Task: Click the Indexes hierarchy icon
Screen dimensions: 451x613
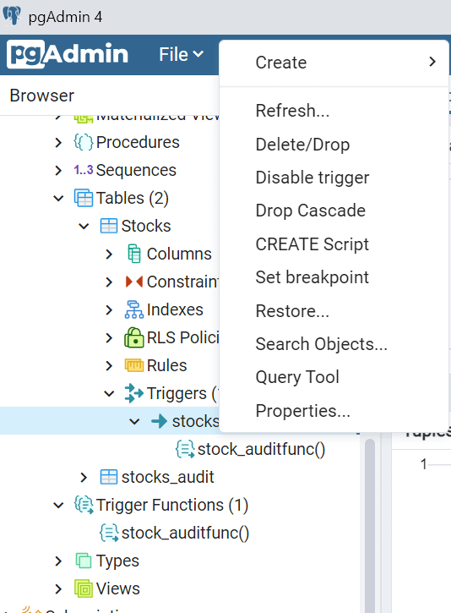Action: point(134,309)
